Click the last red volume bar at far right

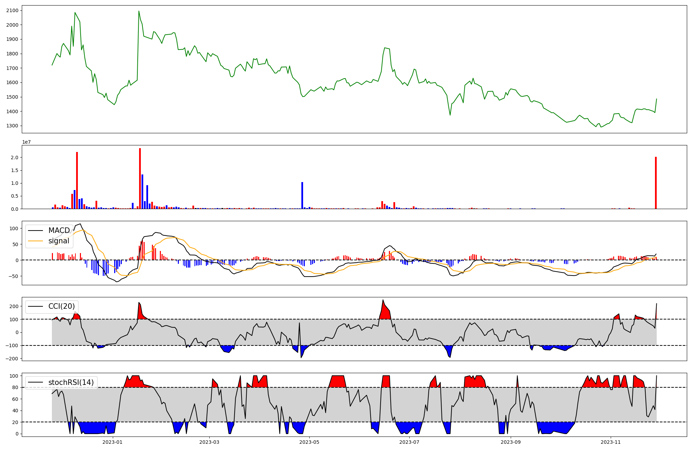coord(656,183)
